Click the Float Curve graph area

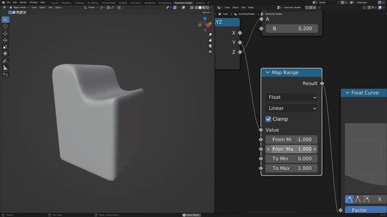tap(366, 157)
